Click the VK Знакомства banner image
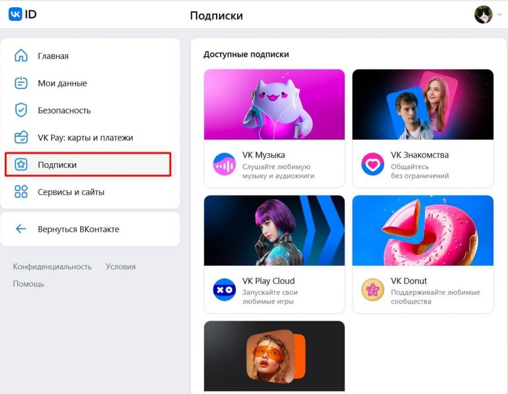This screenshot has width=508, height=394. tap(423, 104)
